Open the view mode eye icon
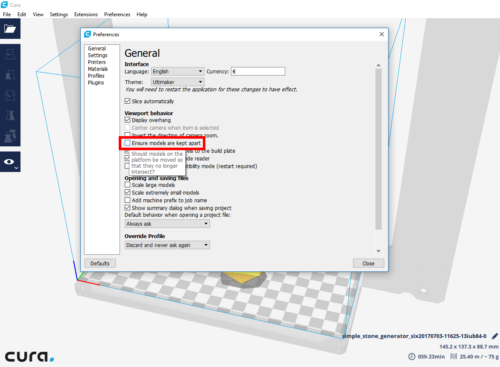Screen dimensions: 500x367 pos(10,162)
